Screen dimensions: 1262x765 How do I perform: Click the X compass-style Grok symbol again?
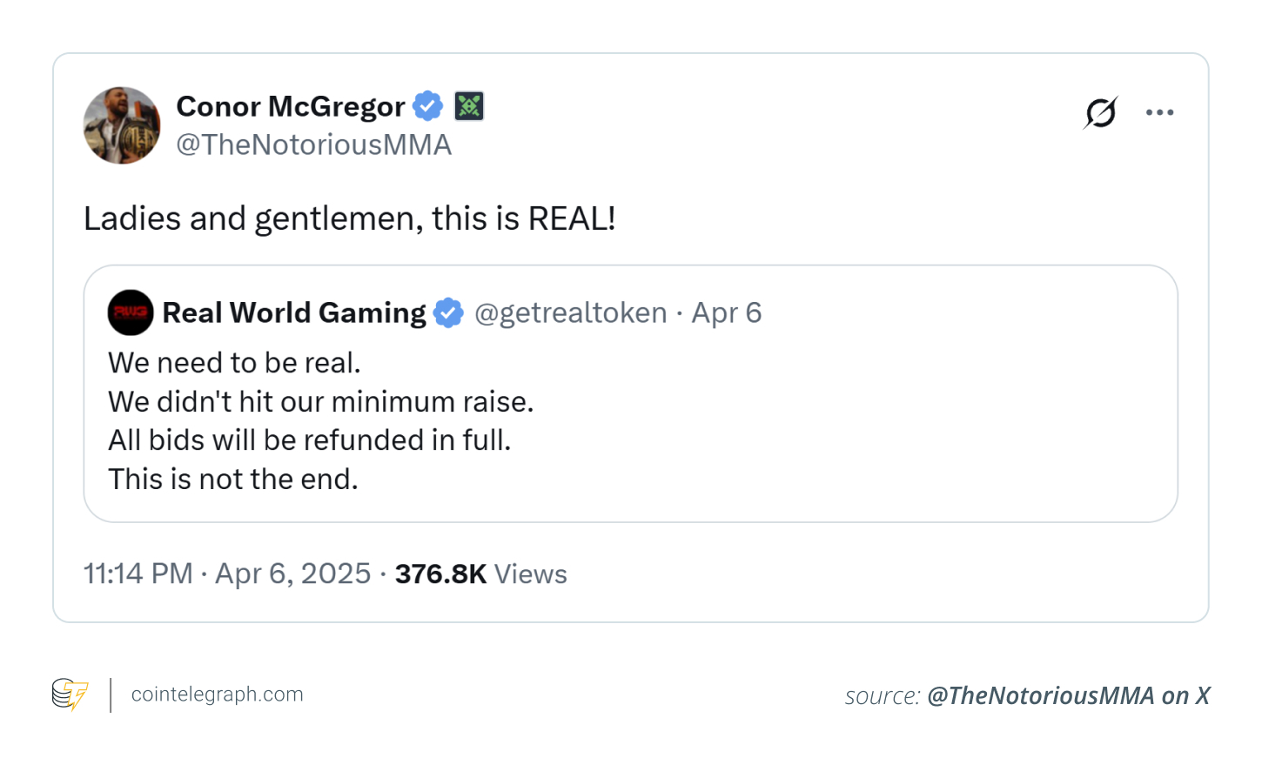click(1100, 112)
